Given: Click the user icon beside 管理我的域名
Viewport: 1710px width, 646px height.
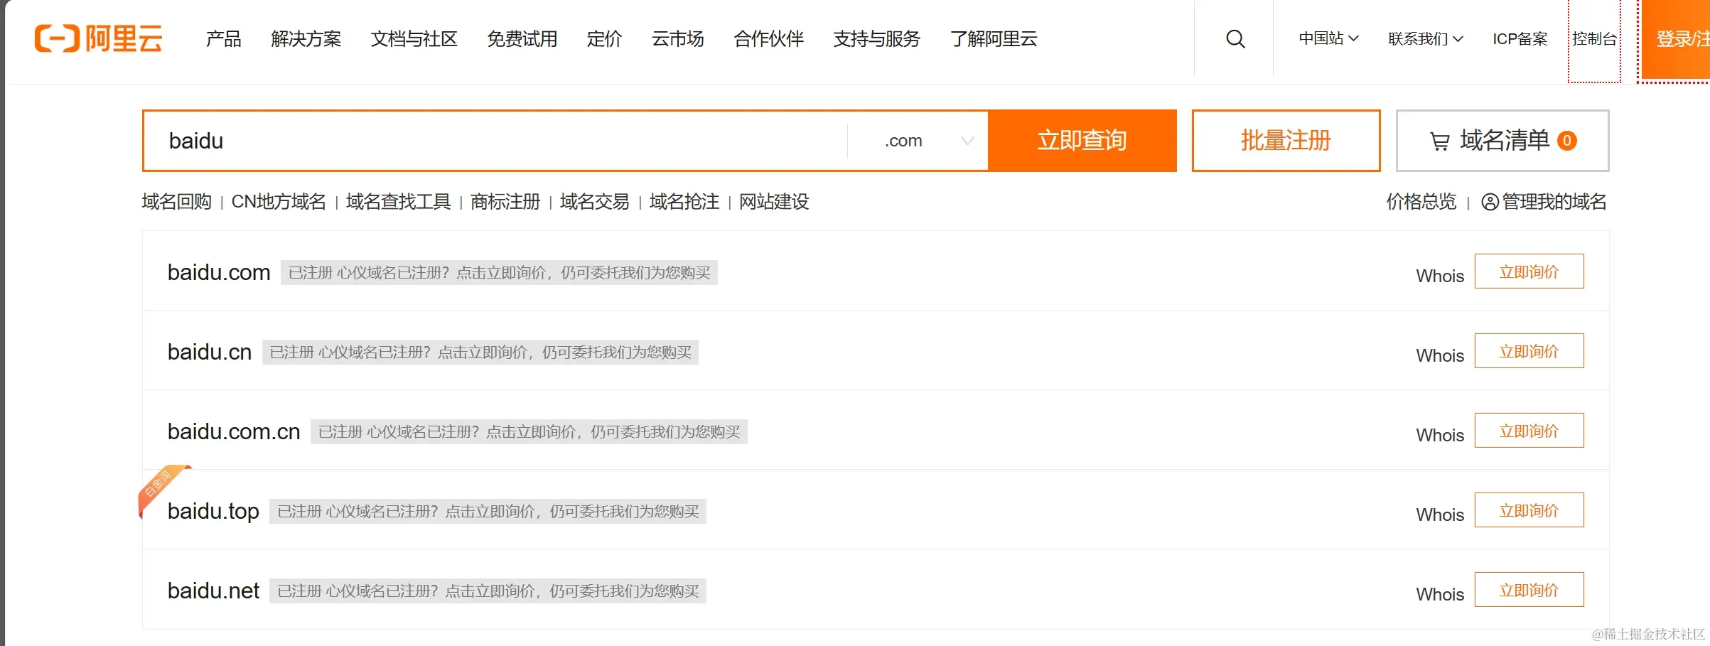Looking at the screenshot, I should [1490, 203].
